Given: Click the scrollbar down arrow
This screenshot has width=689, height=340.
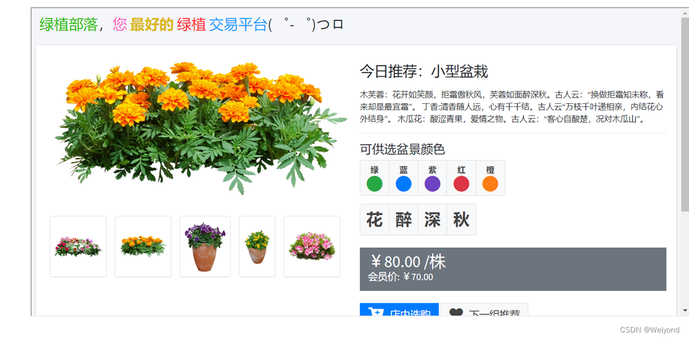Looking at the screenshot, I should (685, 310).
